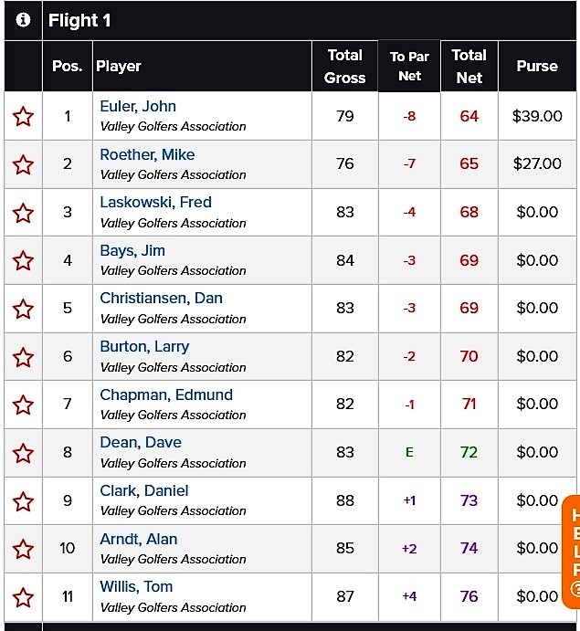
Task: Toggle favorite star for Larry Burton
Action: coord(23,357)
